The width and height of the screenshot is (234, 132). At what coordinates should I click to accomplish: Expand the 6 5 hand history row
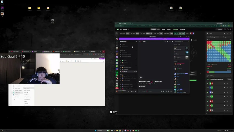(x=230, y=110)
